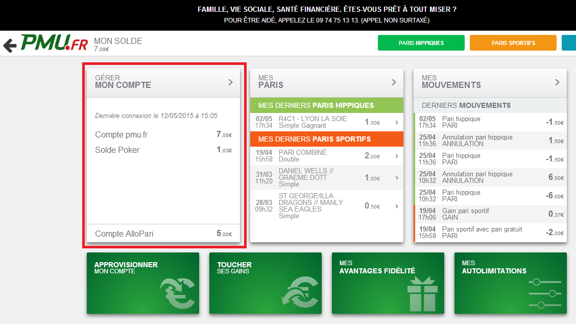This screenshot has height=324, width=576.
Task: Click Daniel Wells // Graeme Dott bet text
Action: coord(306,178)
